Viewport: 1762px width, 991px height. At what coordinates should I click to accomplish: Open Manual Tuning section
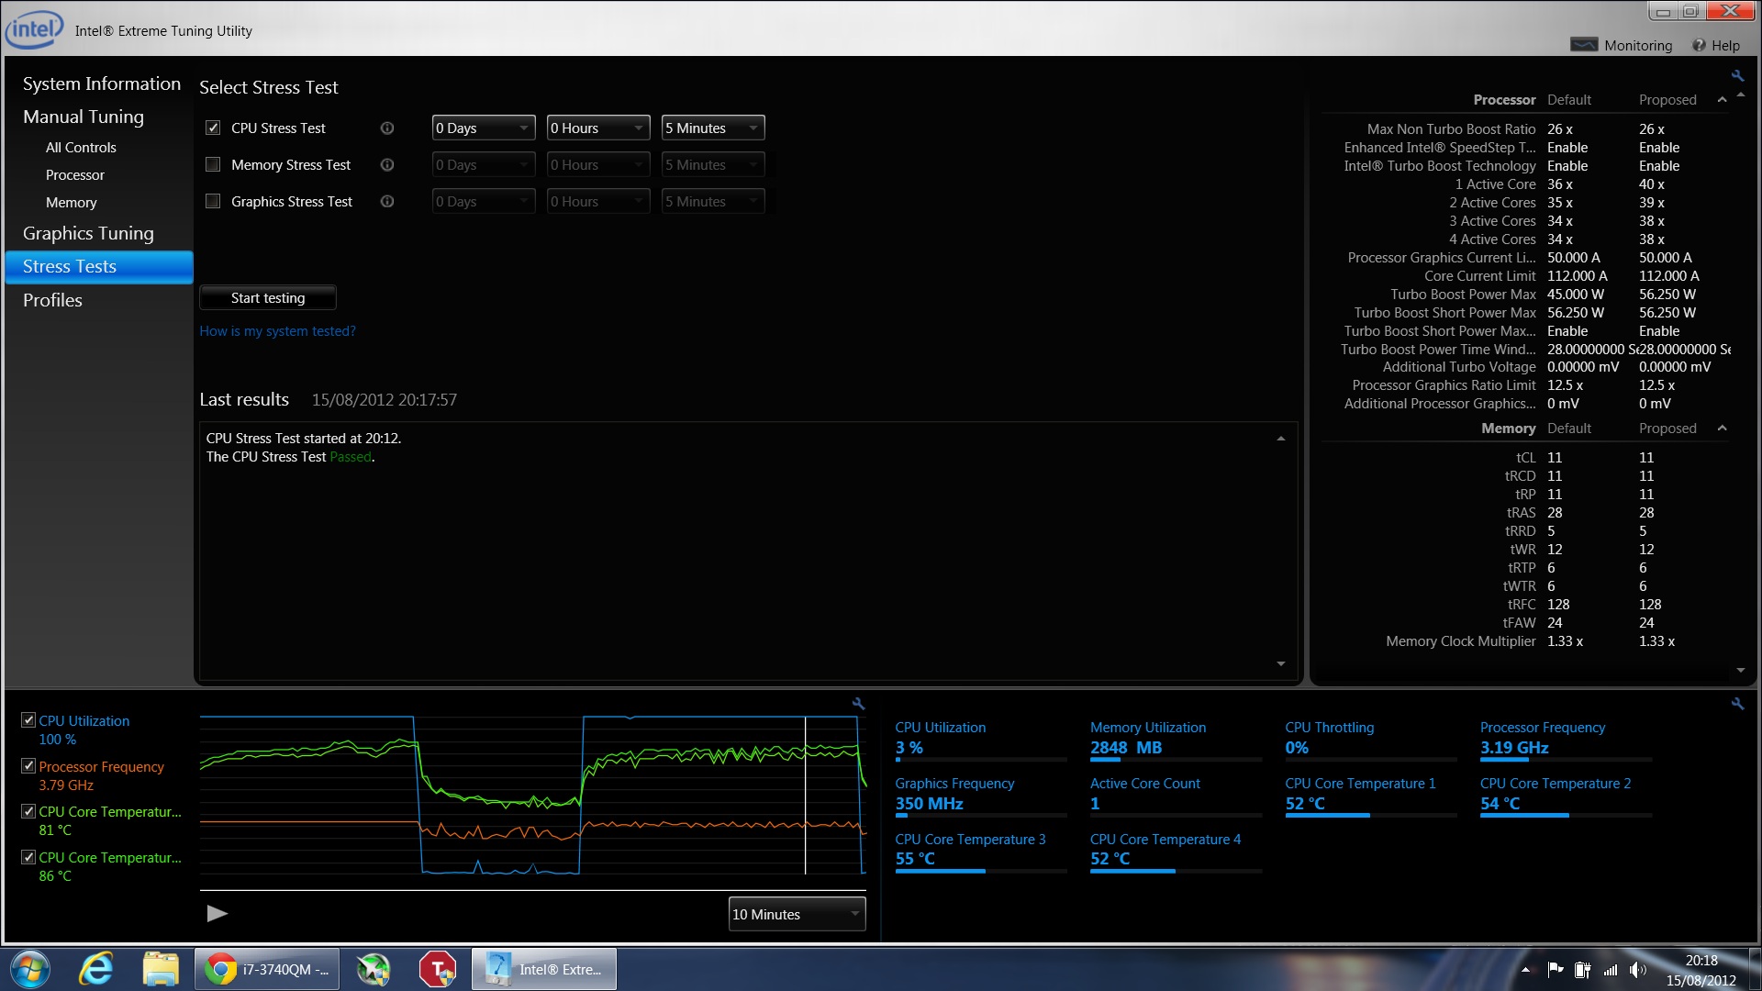84,117
